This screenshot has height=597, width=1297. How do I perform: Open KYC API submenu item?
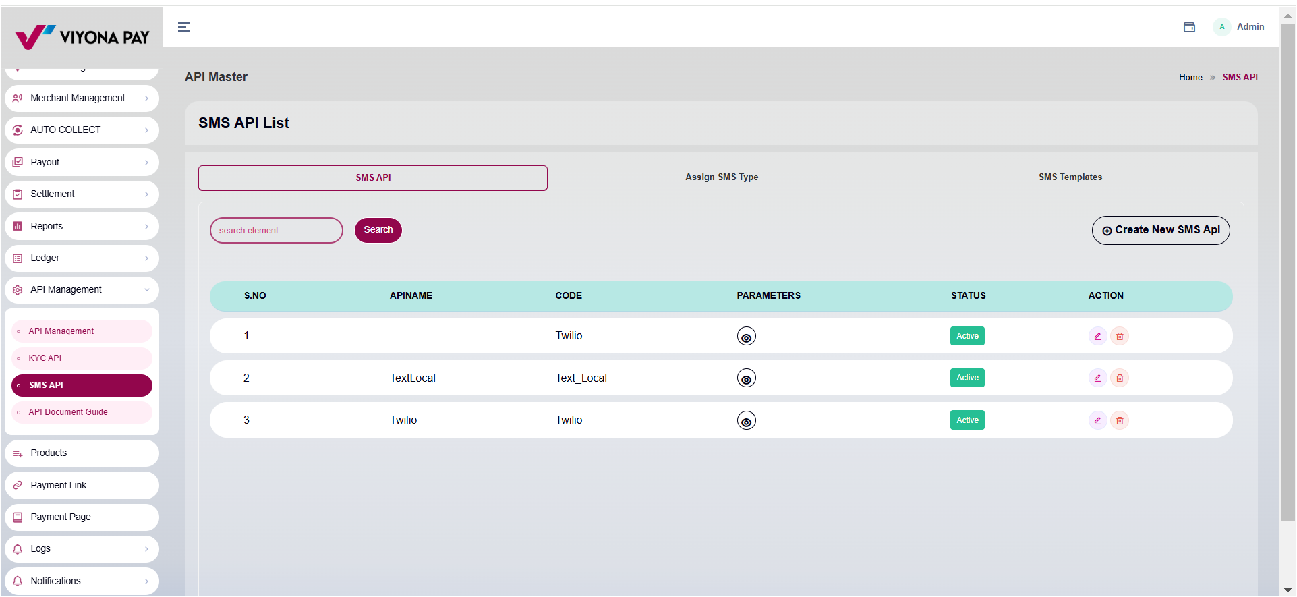coord(82,358)
